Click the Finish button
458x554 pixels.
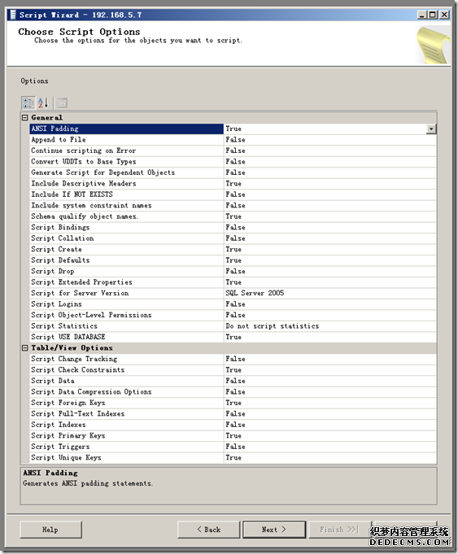(x=339, y=530)
